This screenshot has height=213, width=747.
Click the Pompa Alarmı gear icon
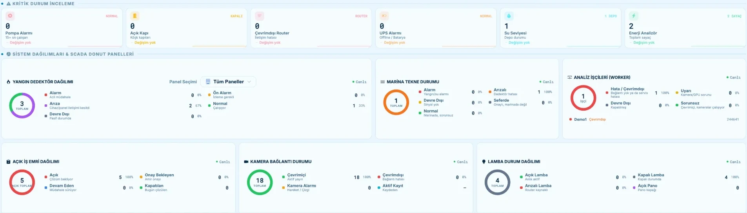pos(10,16)
